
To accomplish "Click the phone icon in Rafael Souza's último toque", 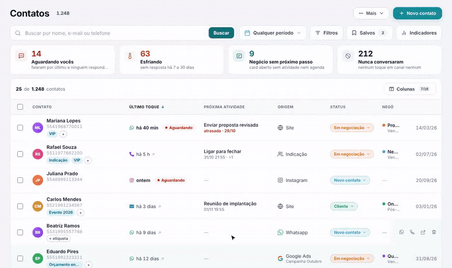I will (x=131, y=154).
